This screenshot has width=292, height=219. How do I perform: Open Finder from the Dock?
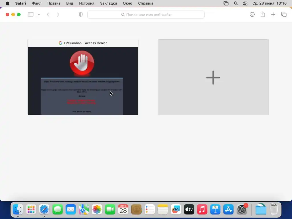(x=18, y=210)
